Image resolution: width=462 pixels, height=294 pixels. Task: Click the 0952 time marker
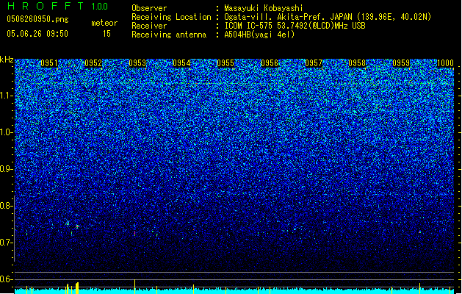(x=93, y=63)
